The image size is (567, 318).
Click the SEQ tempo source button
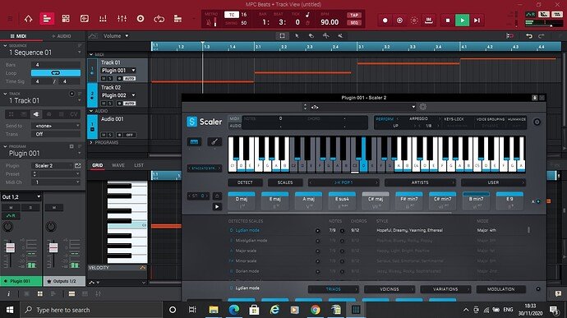(x=353, y=23)
